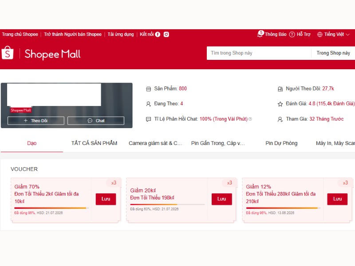Image resolution: width=355 pixels, height=266 pixels.
Task: Click the Đang Theo count 4
Action: (x=181, y=104)
